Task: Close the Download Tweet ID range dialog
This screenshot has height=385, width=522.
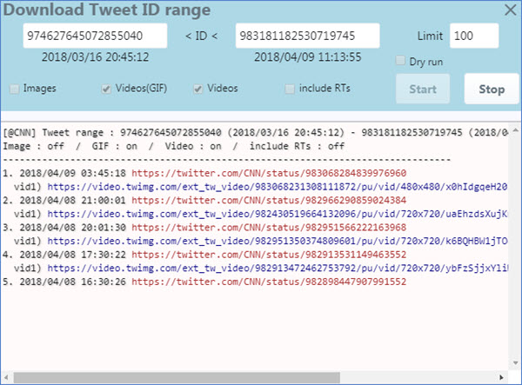Action: pyautogui.click(x=511, y=10)
